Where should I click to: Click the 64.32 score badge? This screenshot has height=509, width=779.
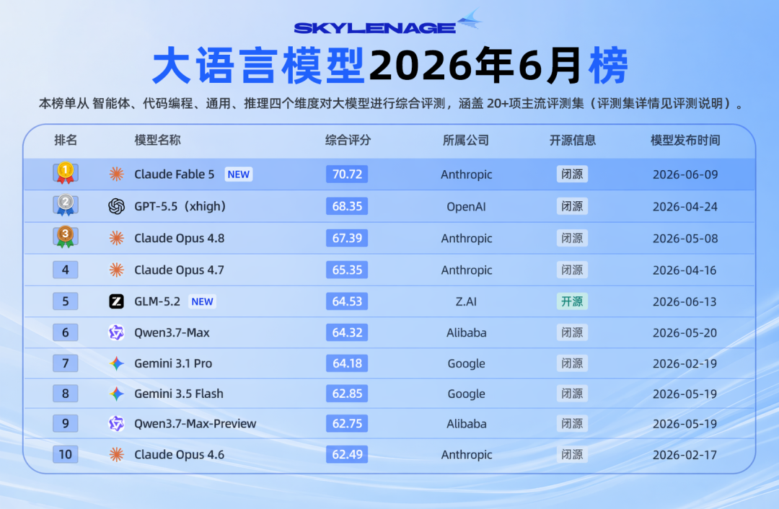click(347, 332)
